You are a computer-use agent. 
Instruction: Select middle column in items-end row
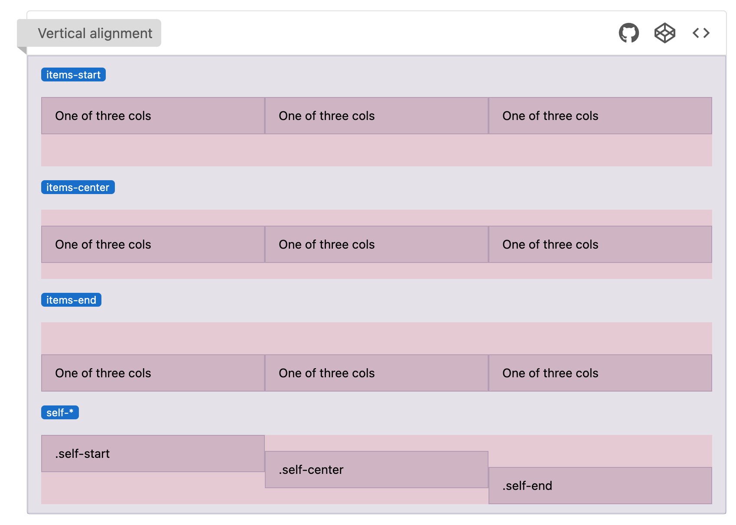click(x=376, y=373)
